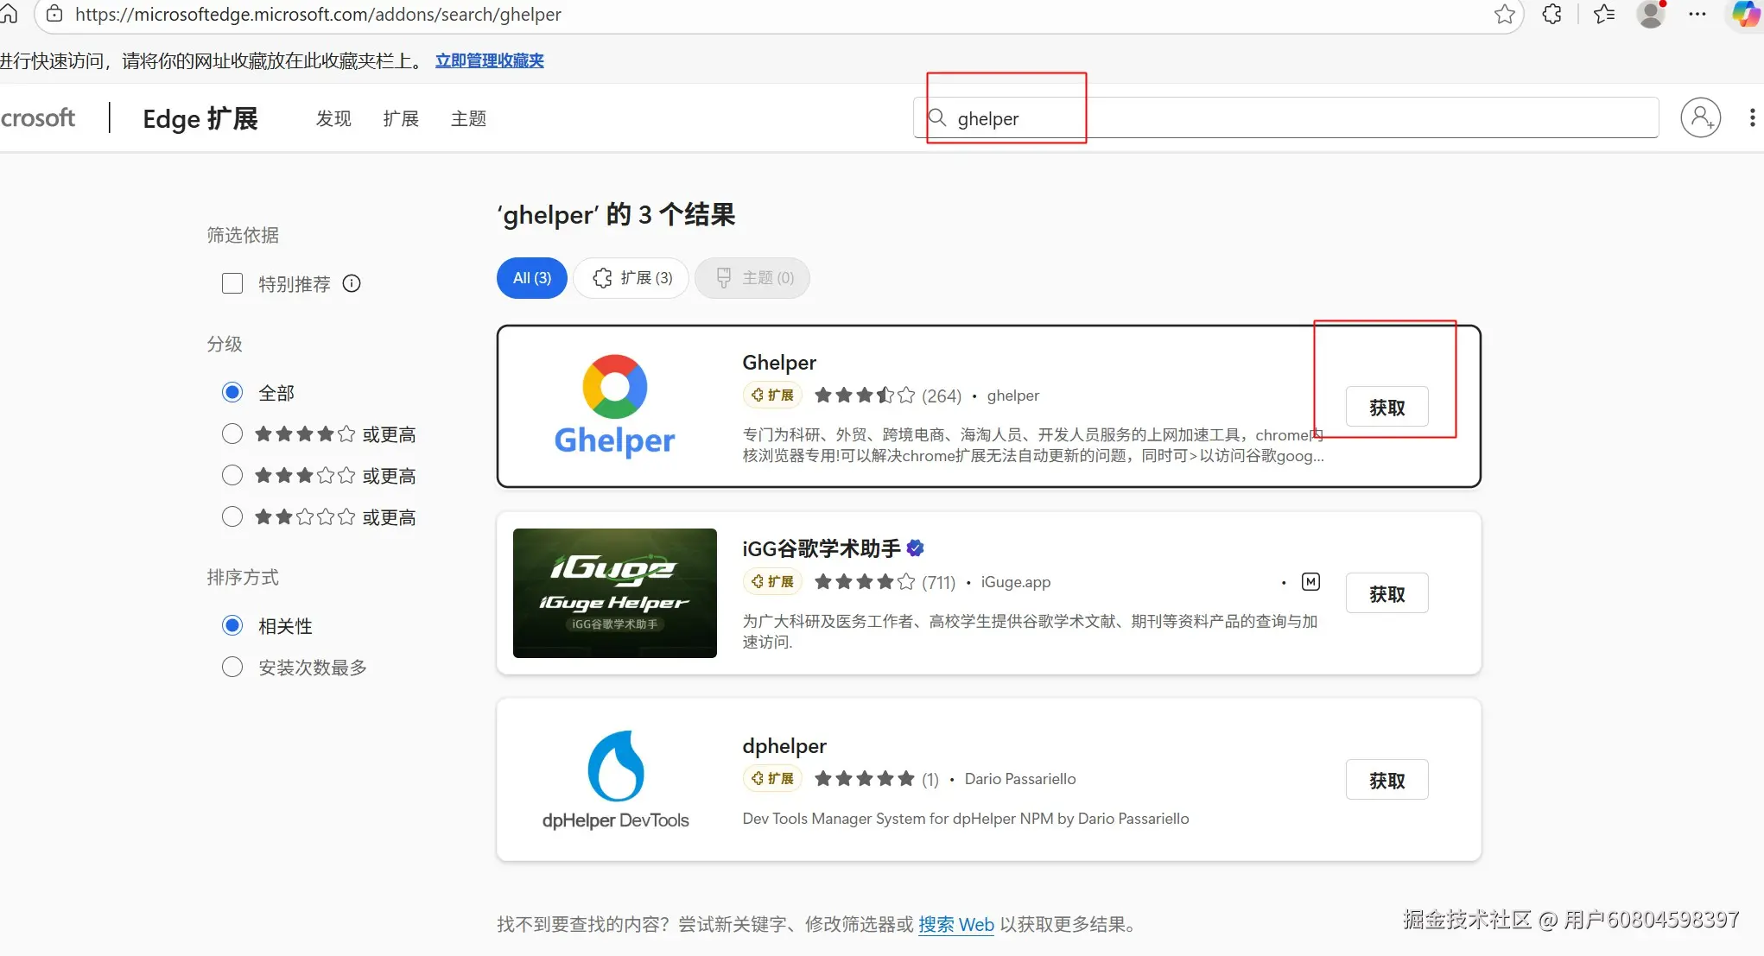Click the add-ons sign-in account icon
The height and width of the screenshot is (956, 1764).
coord(1700,117)
